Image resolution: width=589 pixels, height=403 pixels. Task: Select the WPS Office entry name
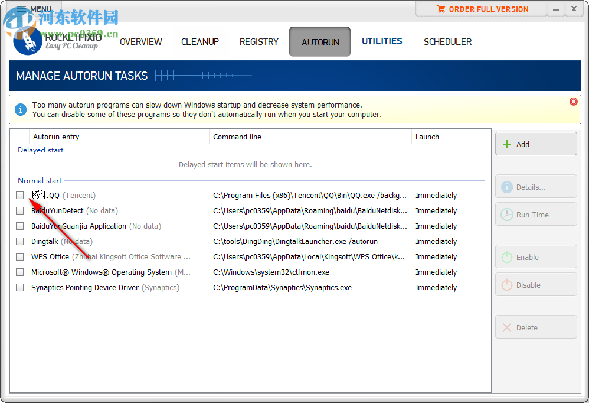(x=50, y=257)
